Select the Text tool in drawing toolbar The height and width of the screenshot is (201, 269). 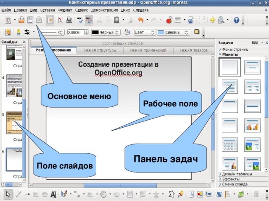(53, 194)
